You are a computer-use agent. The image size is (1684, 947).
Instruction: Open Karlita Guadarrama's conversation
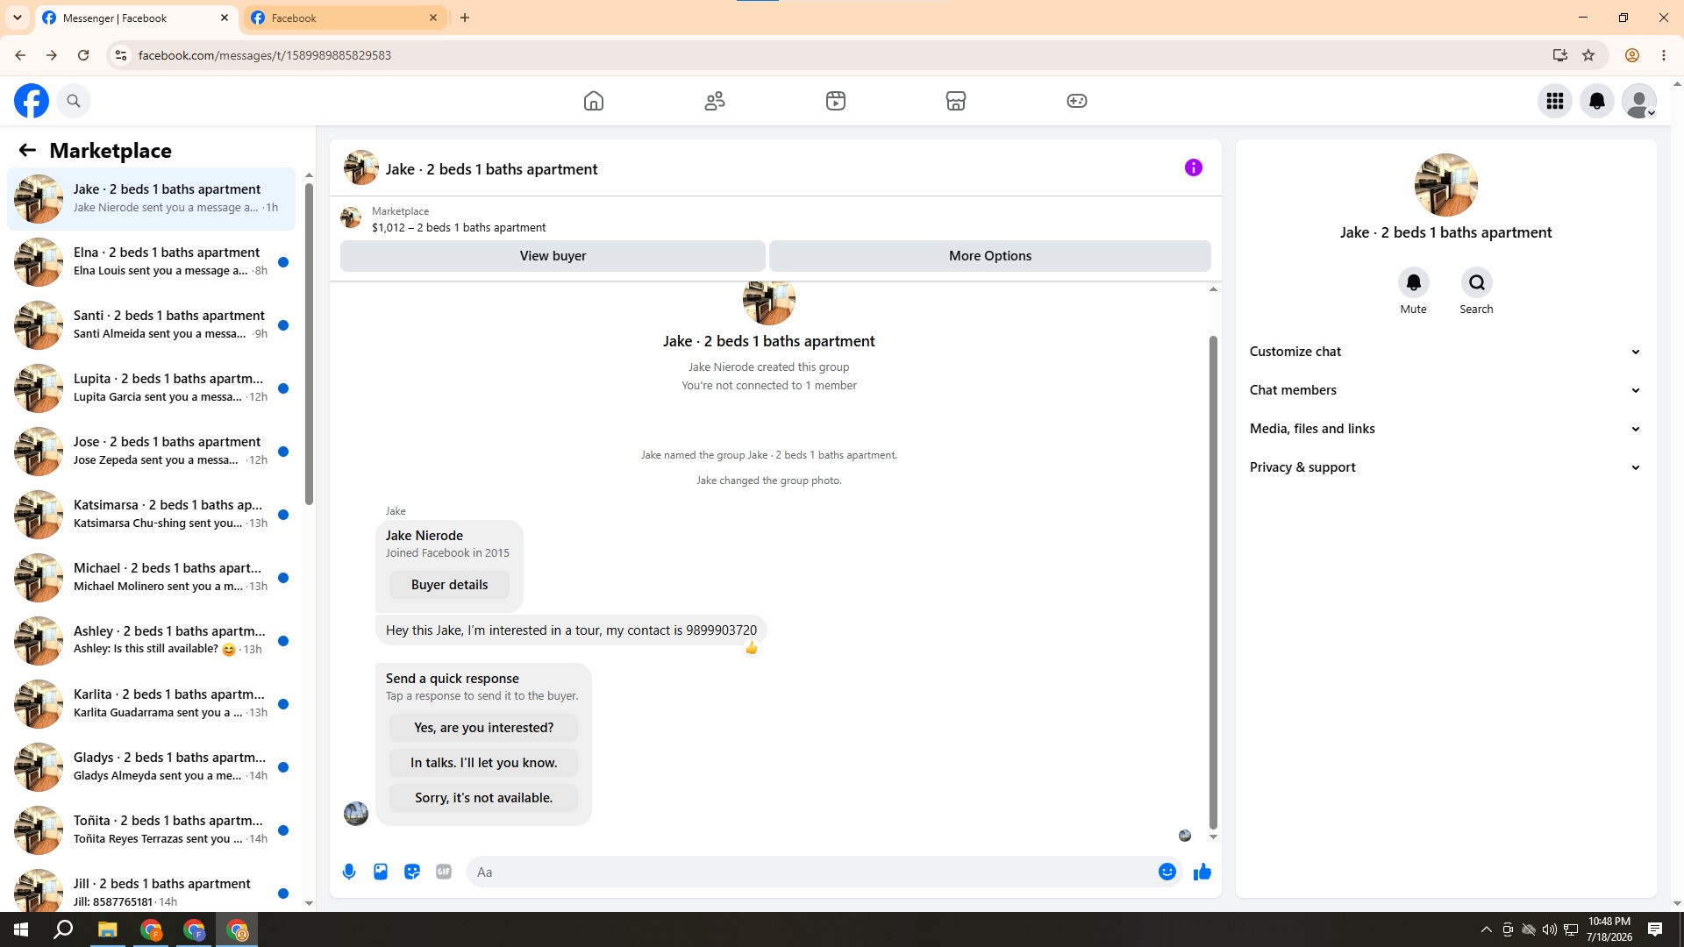coord(152,704)
